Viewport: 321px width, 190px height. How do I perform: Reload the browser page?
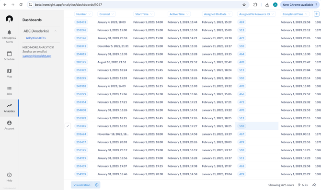(x=21, y=5)
